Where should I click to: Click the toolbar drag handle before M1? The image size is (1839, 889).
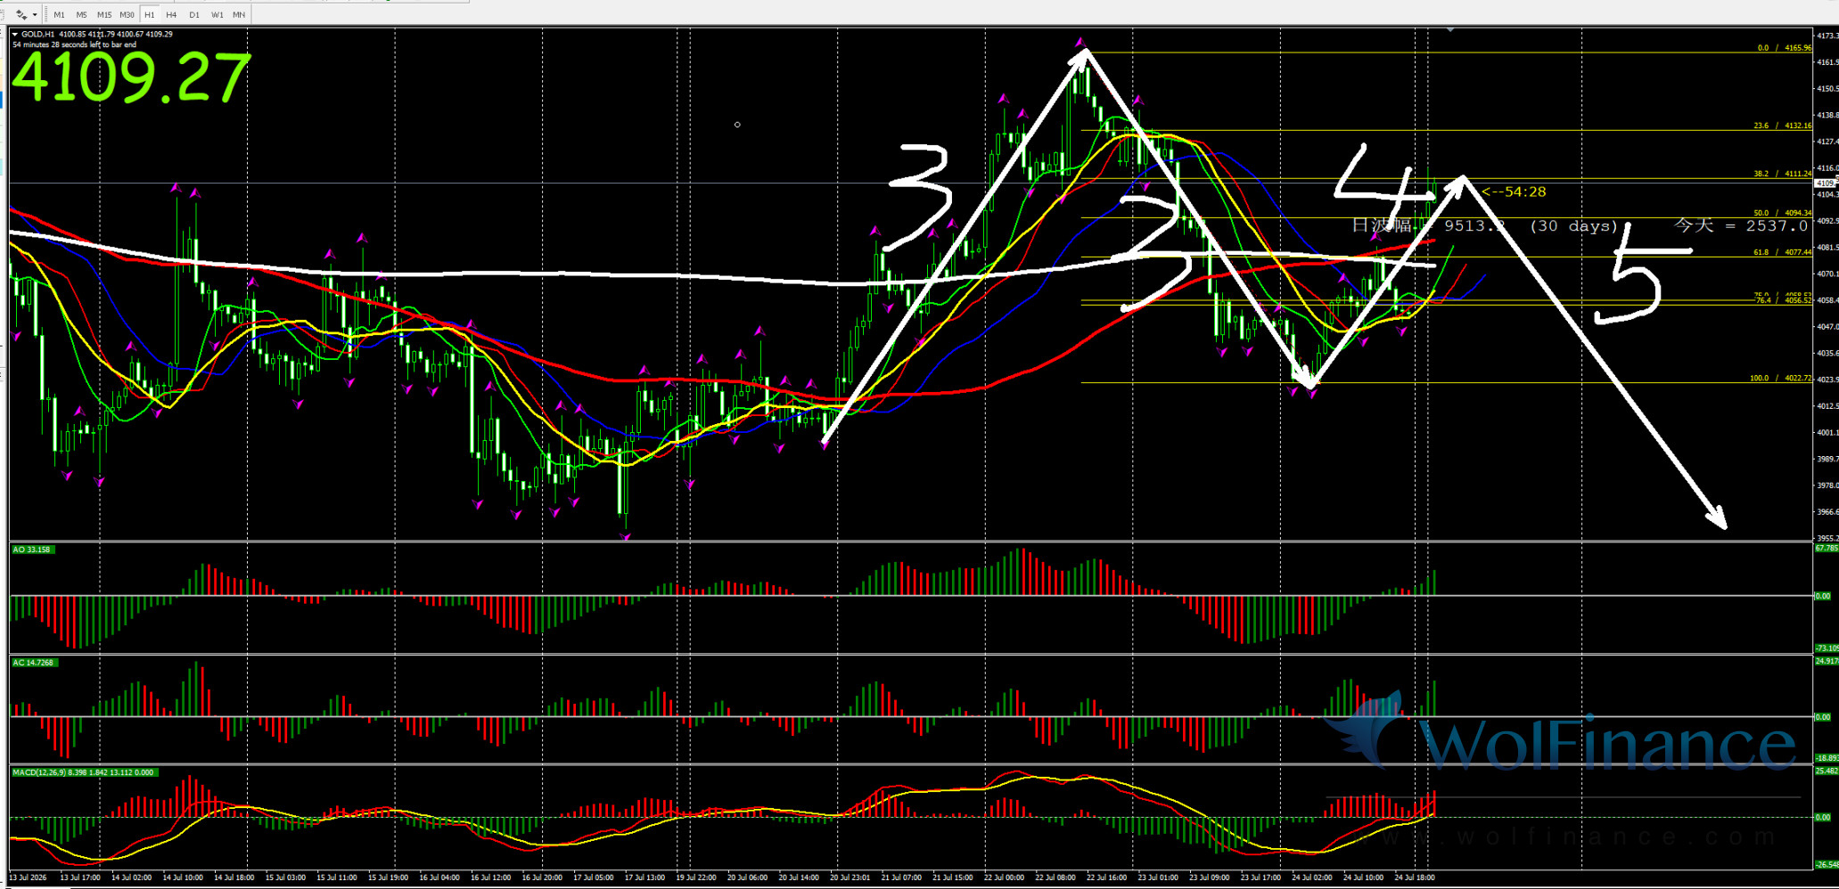pyautogui.click(x=47, y=14)
